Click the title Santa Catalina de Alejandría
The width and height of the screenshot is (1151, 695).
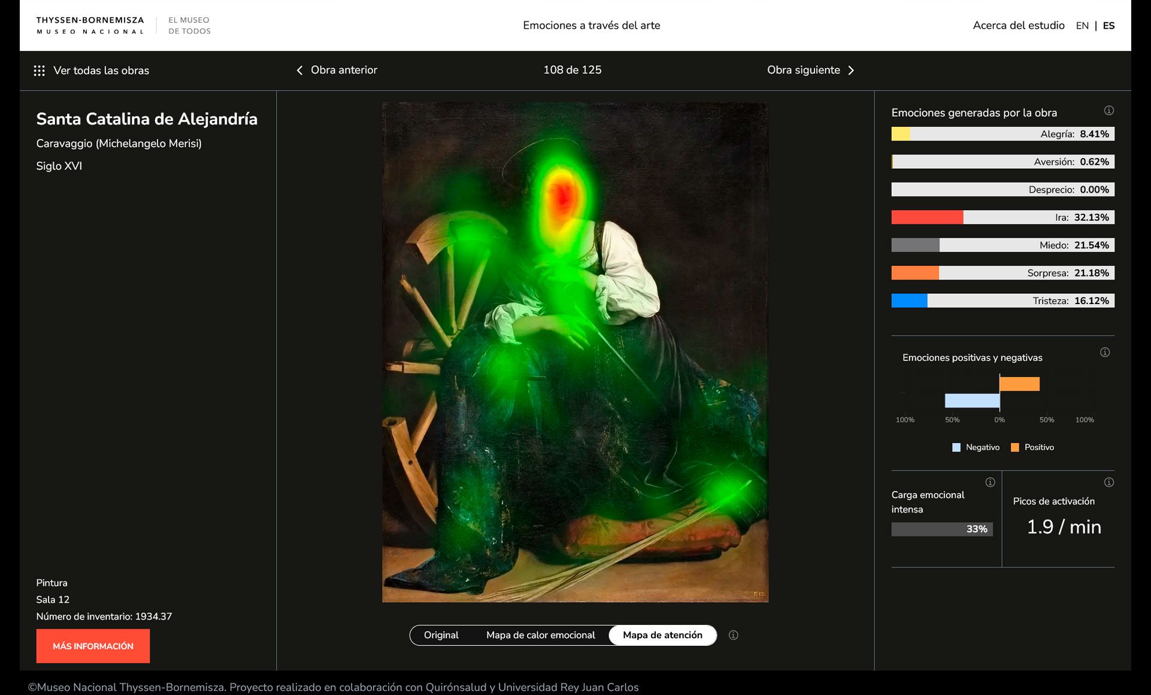[x=147, y=119]
